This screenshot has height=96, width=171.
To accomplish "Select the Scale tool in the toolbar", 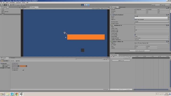I will pyautogui.click(x=11, y=5).
